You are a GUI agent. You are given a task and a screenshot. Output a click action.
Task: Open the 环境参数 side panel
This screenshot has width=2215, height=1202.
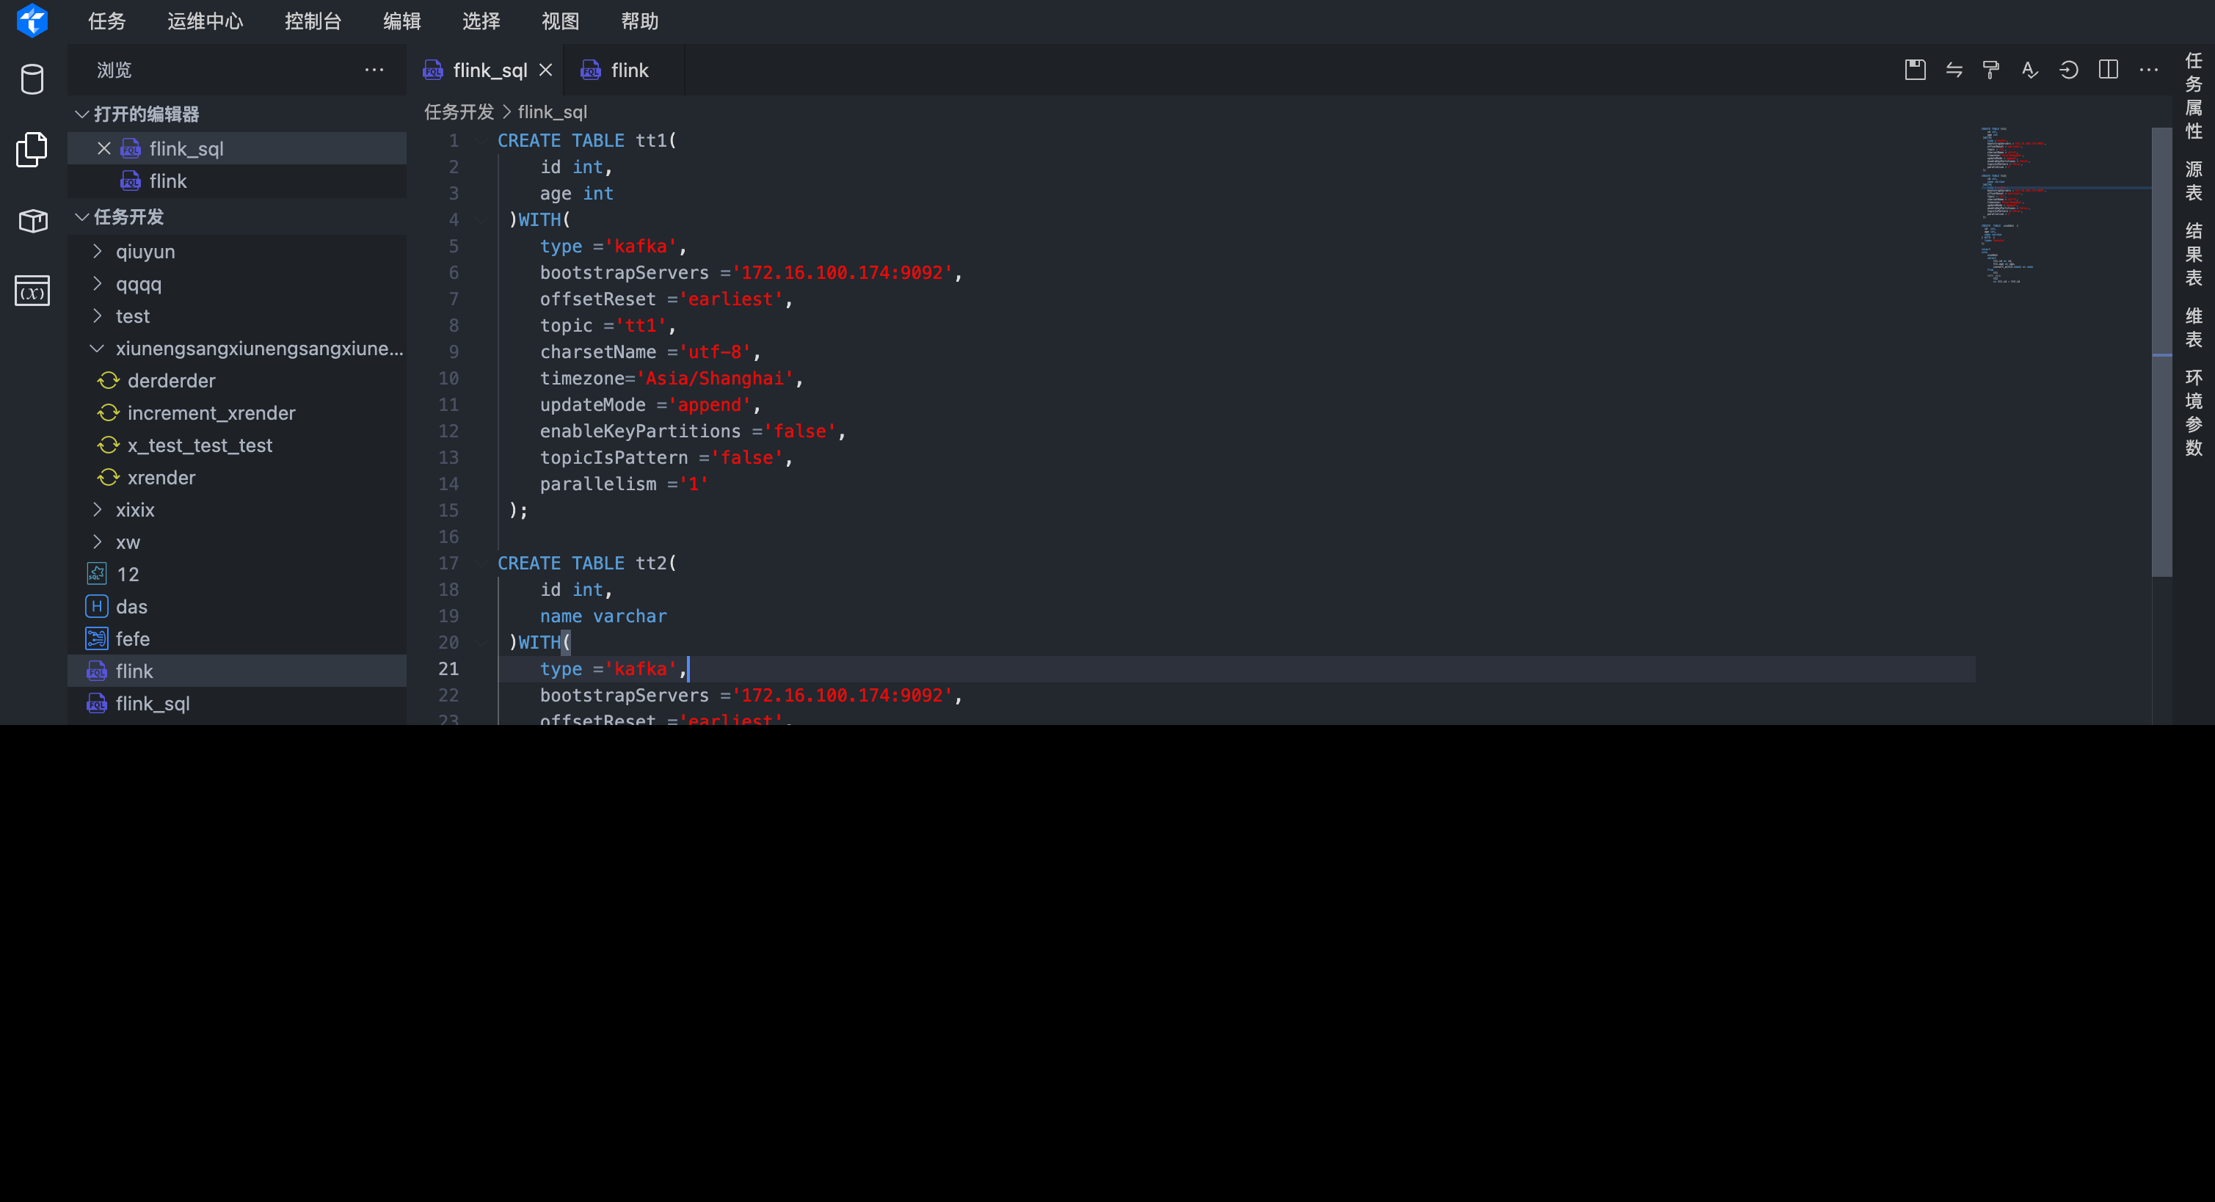pos(2194,412)
